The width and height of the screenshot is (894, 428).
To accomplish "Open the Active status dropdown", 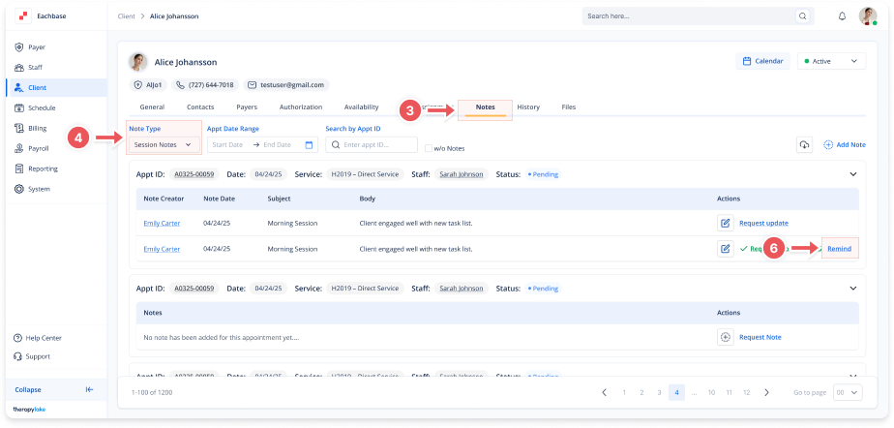I will click(x=830, y=61).
